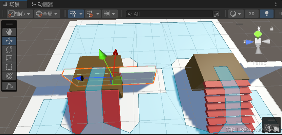Click the orientation gizmo bottom gray cone
Image resolution: width=282 pixels, height=135 pixels.
coord(258,50)
